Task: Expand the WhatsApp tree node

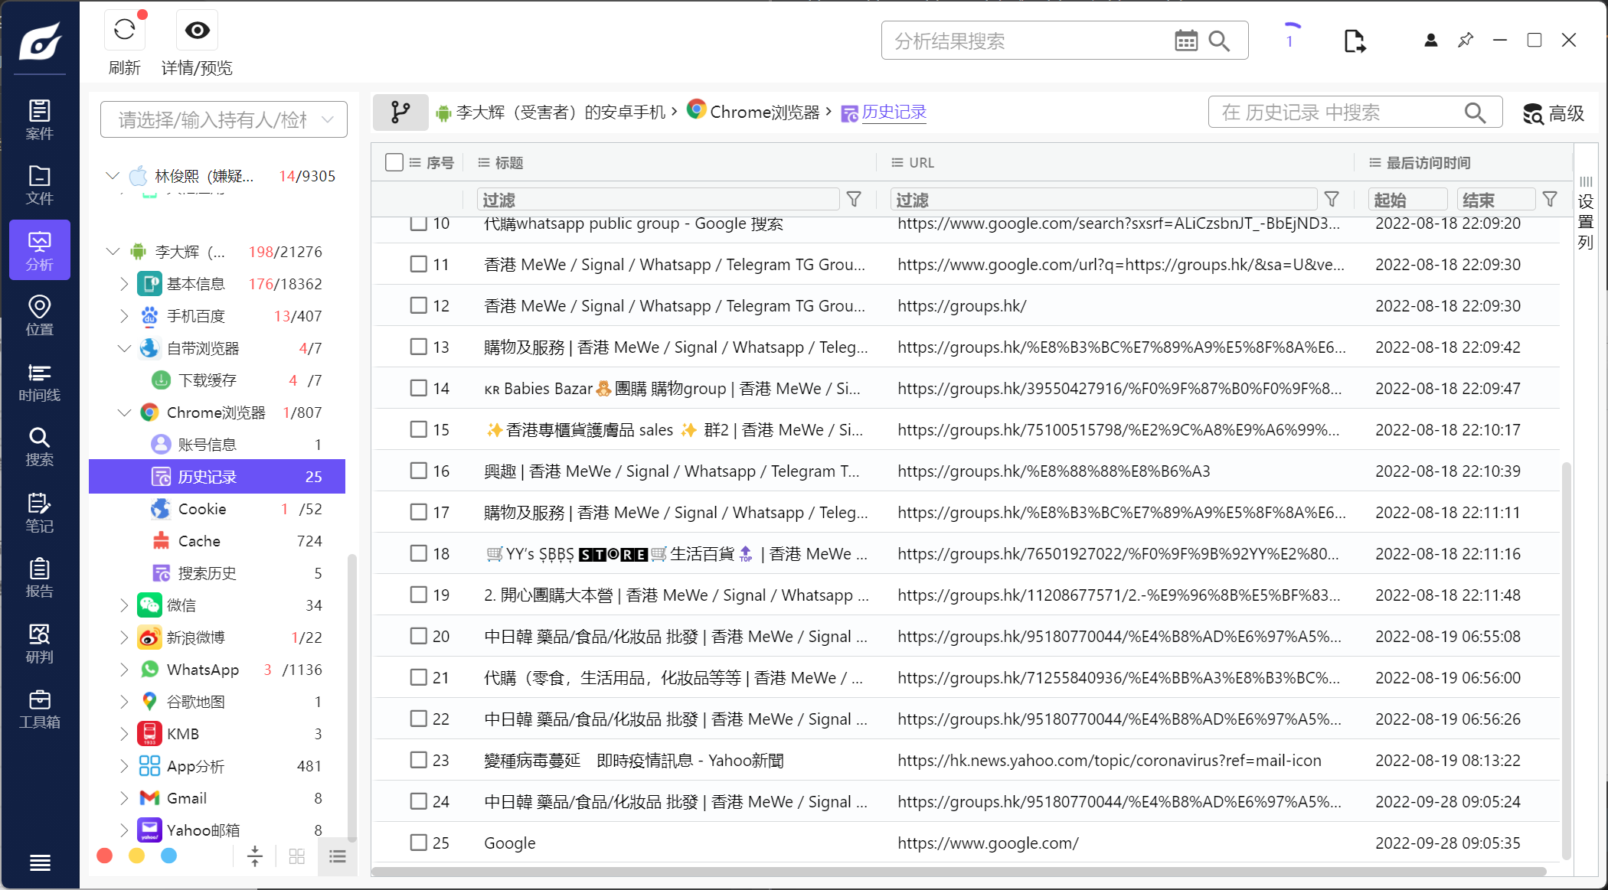Action: [x=124, y=670]
